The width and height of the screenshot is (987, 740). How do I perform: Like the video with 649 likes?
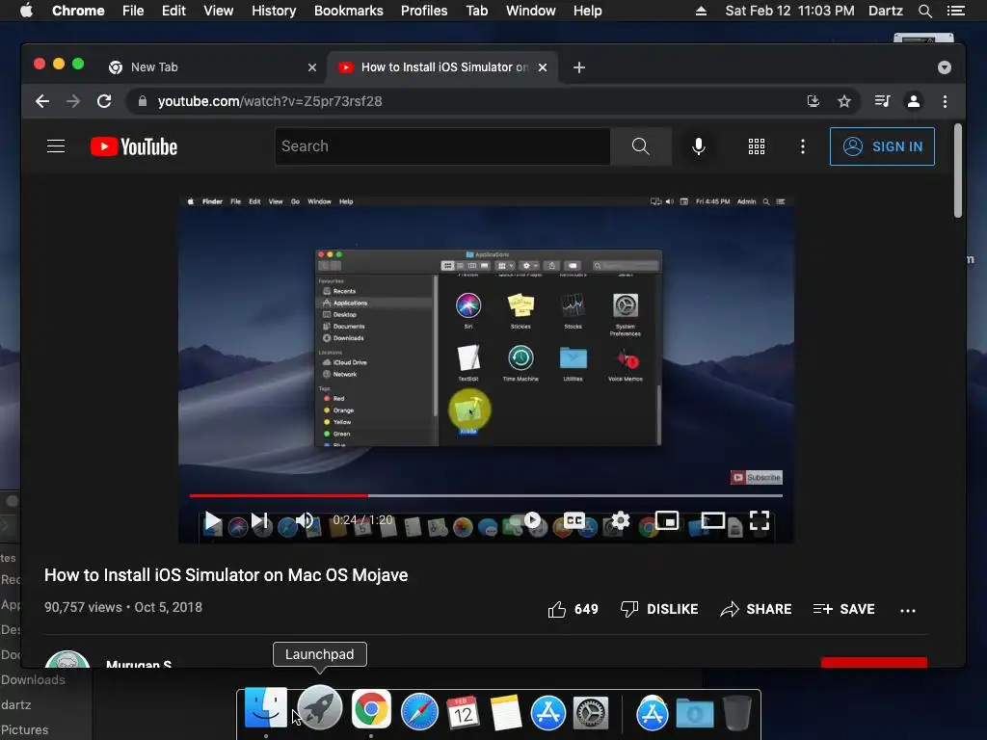573,609
